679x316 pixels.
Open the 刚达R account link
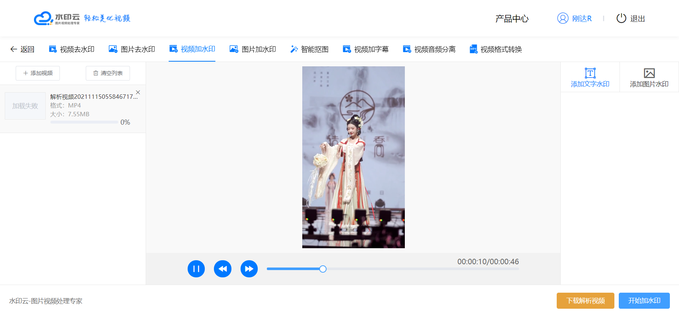[x=582, y=19]
